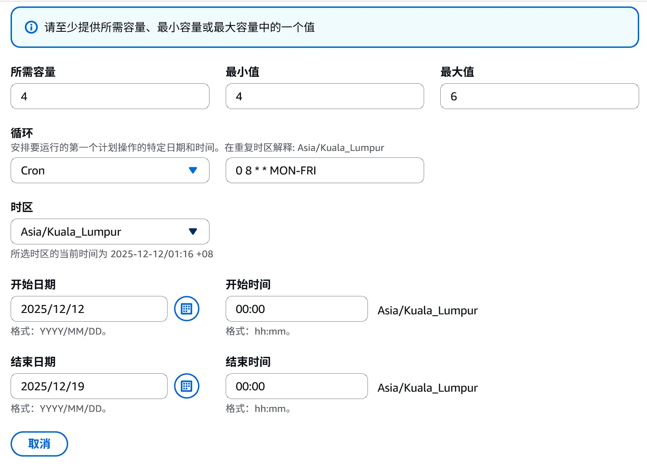The width and height of the screenshot is (647, 469).
Task: Click the 结束时间 field showing 00:00
Action: (x=296, y=386)
